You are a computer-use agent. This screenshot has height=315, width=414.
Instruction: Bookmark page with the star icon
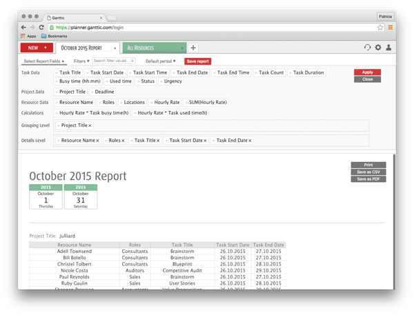coord(380,28)
